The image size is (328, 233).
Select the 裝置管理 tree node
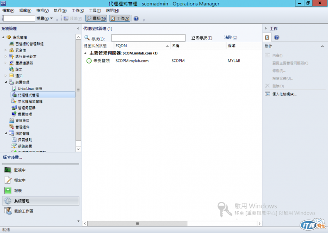pyautogui.click(x=22, y=82)
